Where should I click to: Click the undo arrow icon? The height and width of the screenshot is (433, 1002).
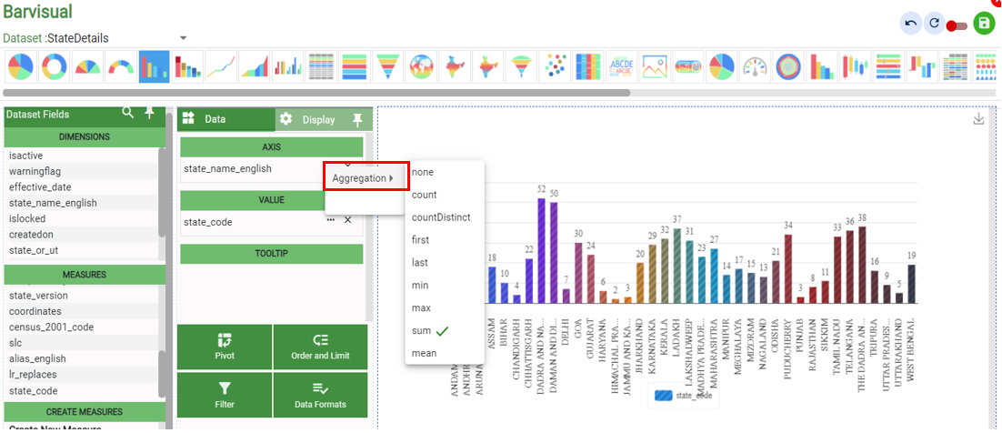(x=910, y=24)
